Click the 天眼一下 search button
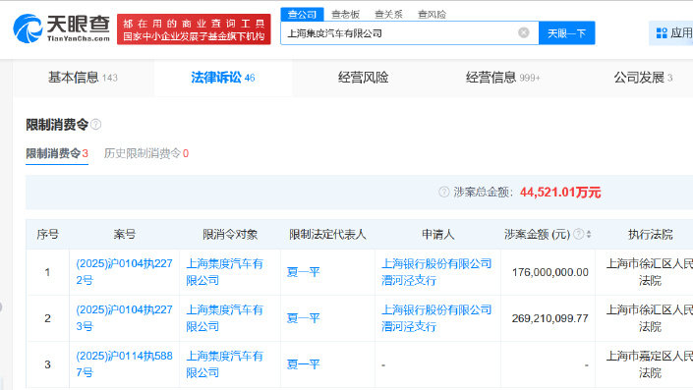The image size is (693, 390). point(566,33)
